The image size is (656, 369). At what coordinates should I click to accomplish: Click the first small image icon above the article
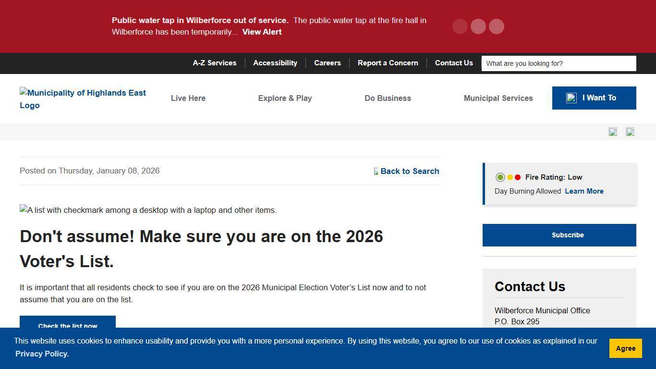coord(613,132)
